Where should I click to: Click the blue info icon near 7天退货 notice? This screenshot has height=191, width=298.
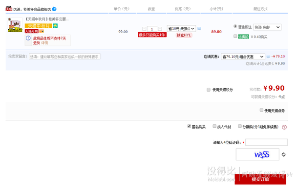tap(28, 38)
